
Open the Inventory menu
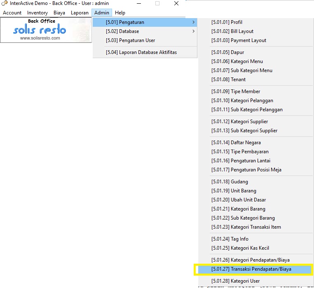(37, 13)
